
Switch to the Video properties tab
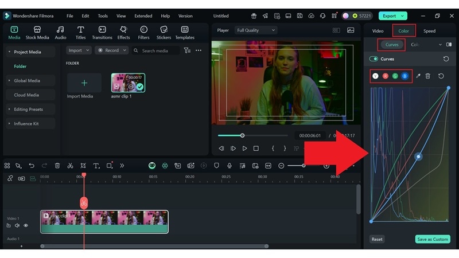click(x=378, y=31)
